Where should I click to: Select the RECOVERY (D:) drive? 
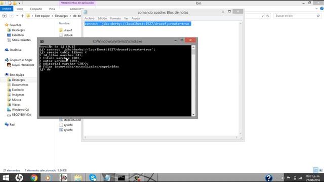point(21,115)
